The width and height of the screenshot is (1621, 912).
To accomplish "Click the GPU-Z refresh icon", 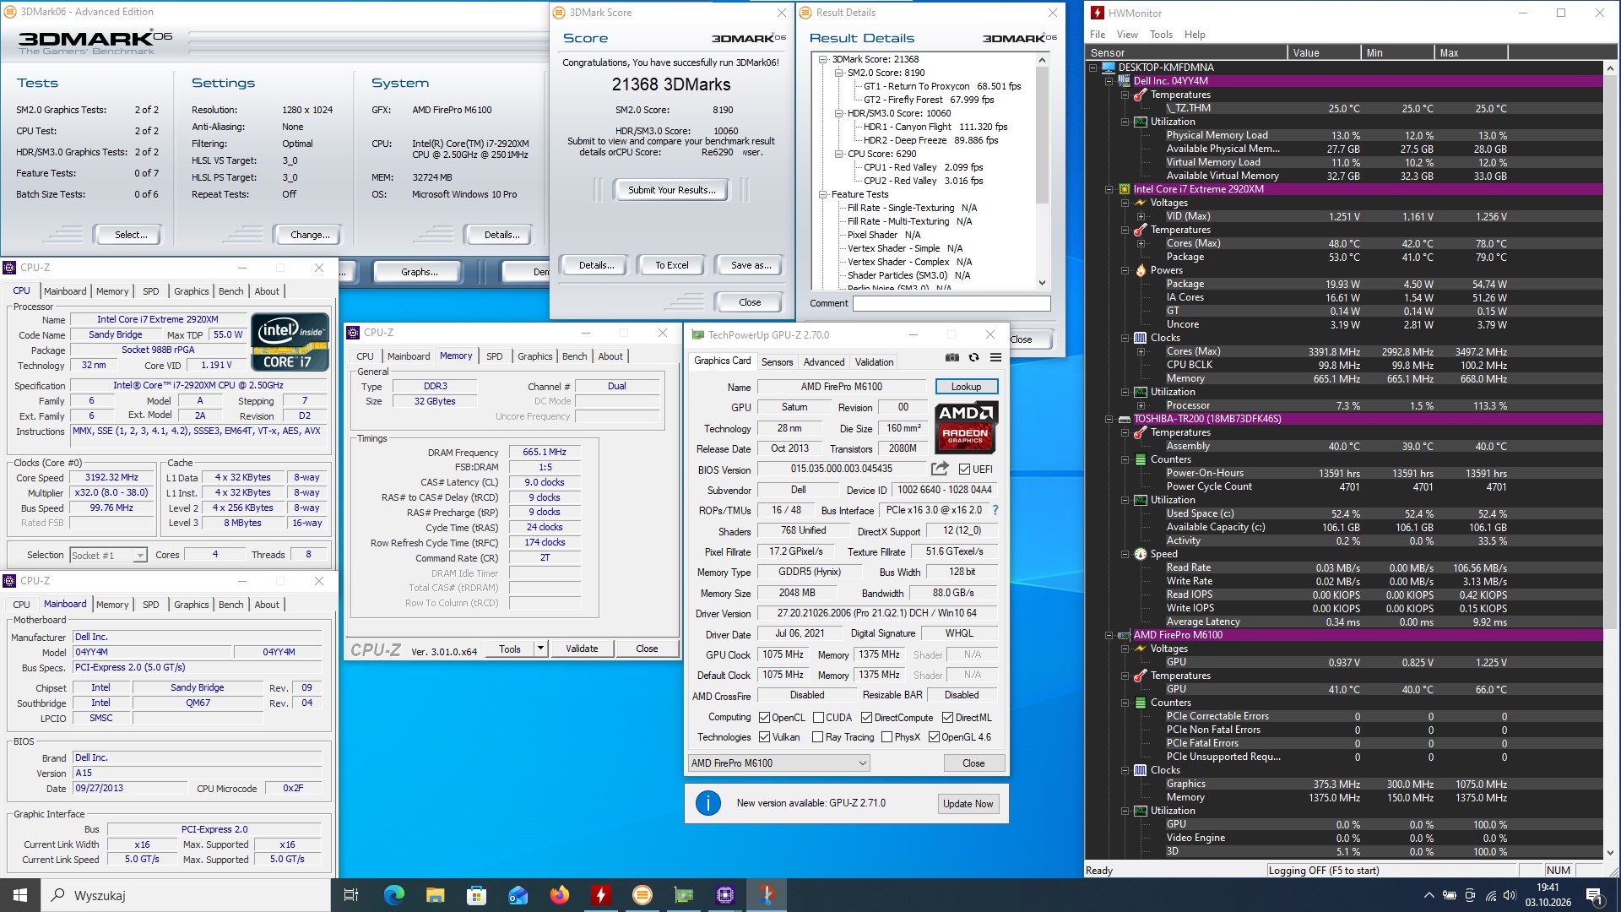I will [x=973, y=357].
